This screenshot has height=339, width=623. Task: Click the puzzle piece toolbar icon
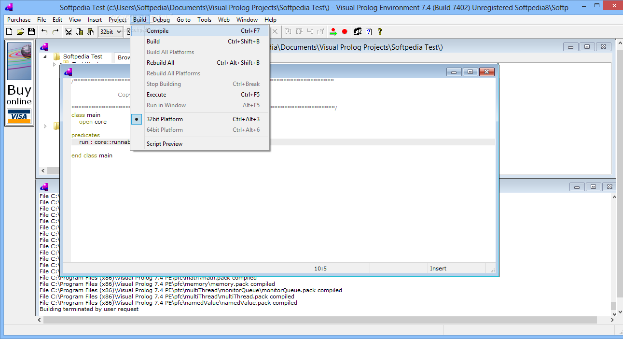pyautogui.click(x=358, y=31)
